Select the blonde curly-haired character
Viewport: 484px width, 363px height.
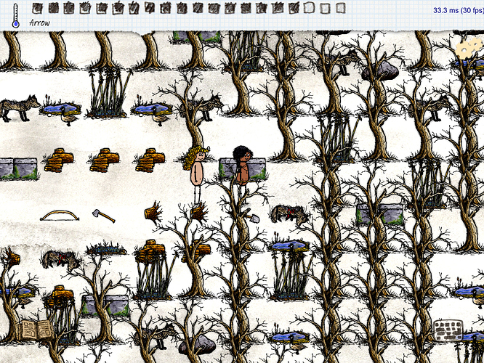196,174
